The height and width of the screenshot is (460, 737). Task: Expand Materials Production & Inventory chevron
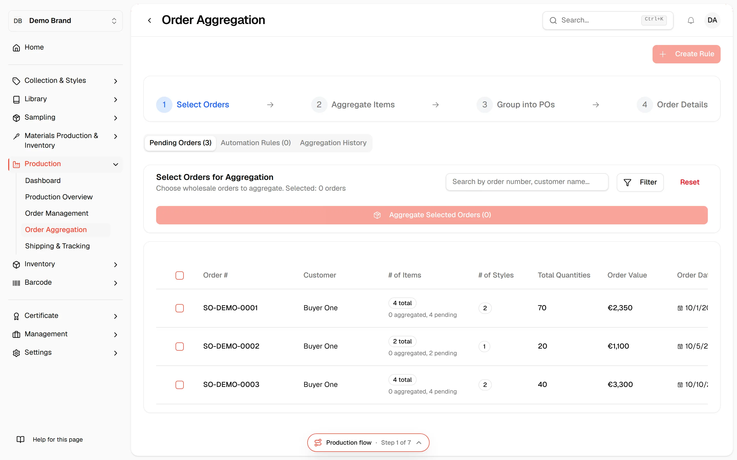(x=115, y=136)
